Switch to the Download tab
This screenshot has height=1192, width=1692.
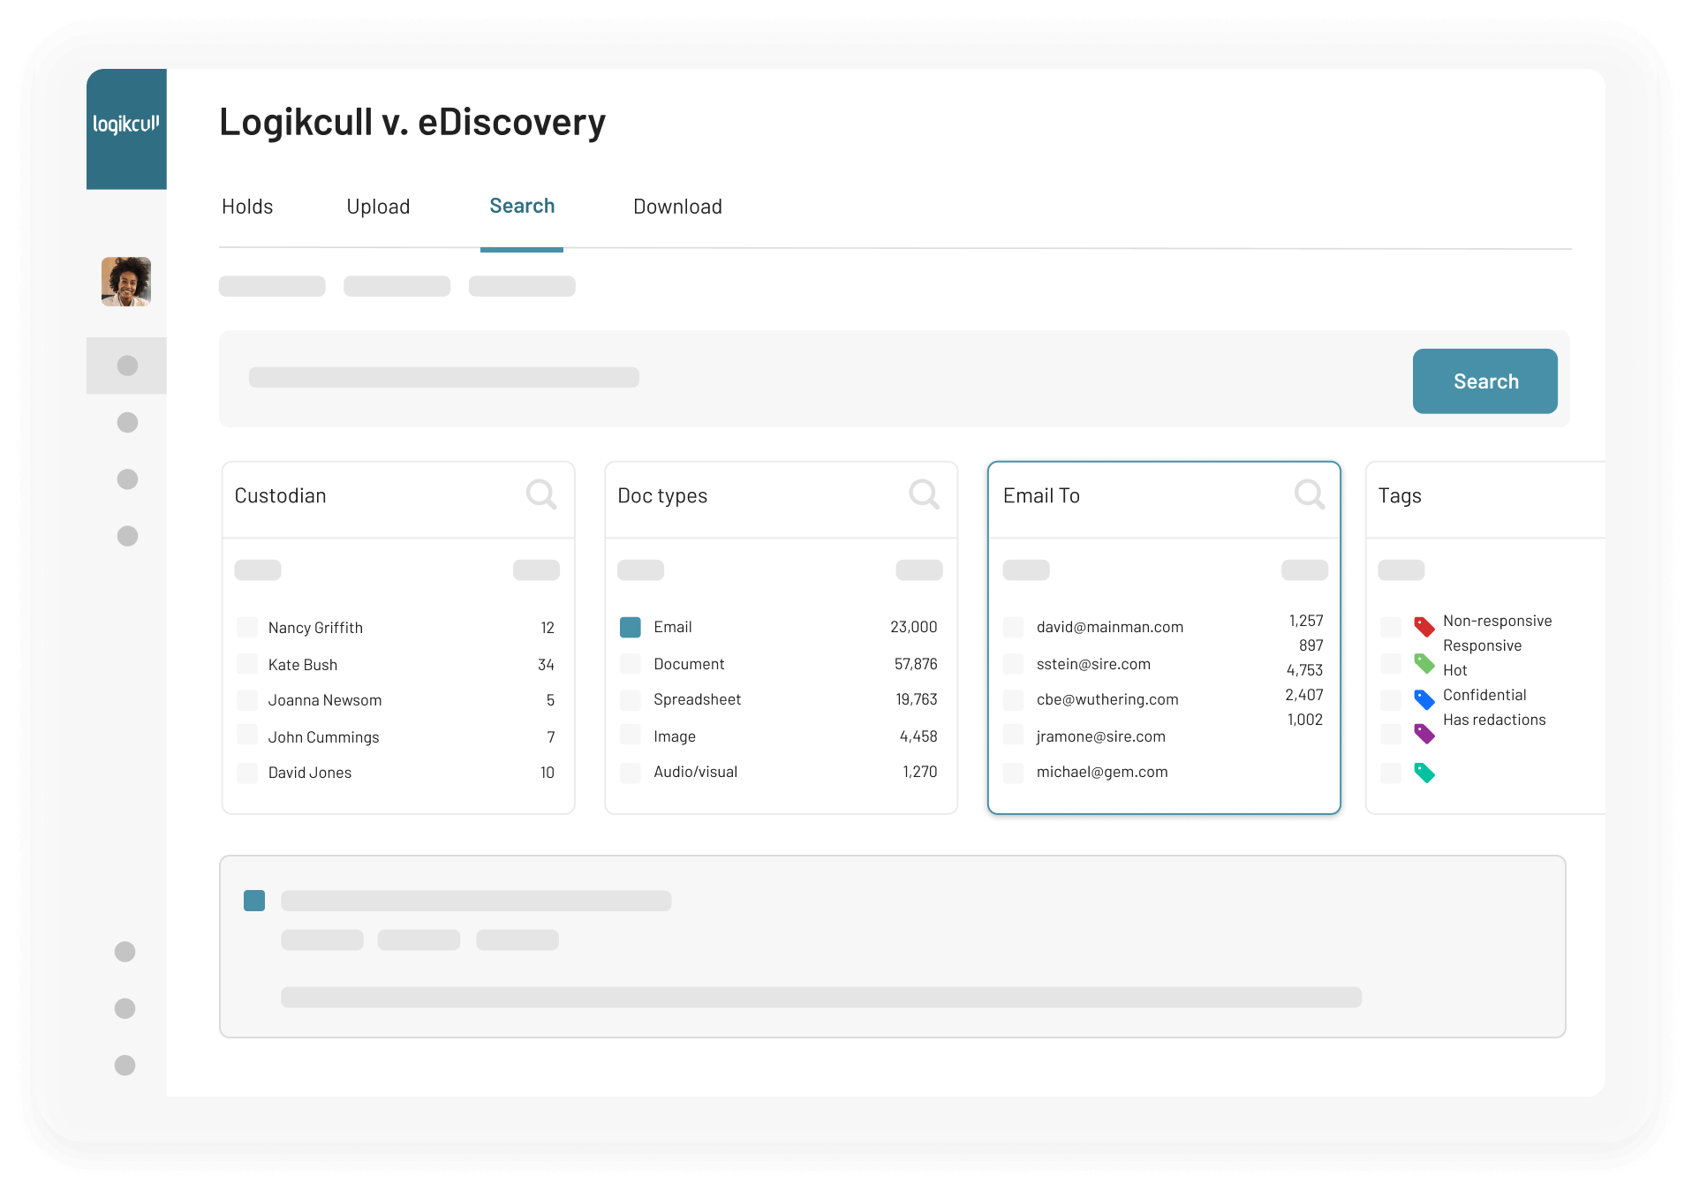[677, 207]
